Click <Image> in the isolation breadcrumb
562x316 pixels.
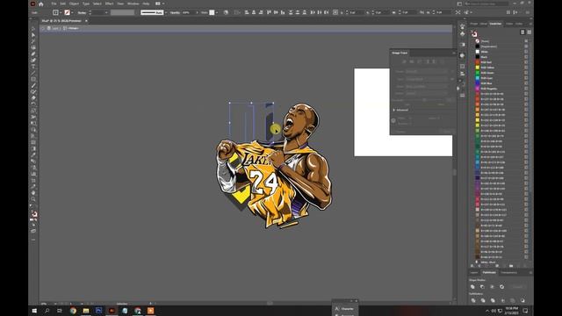point(73,28)
